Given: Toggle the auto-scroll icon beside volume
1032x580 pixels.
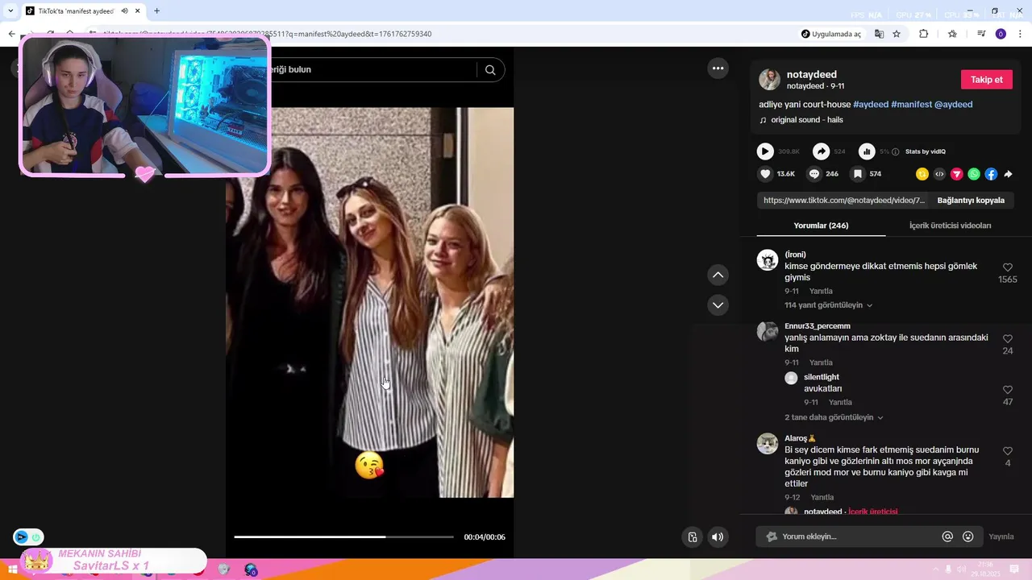Looking at the screenshot, I should pyautogui.click(x=693, y=537).
